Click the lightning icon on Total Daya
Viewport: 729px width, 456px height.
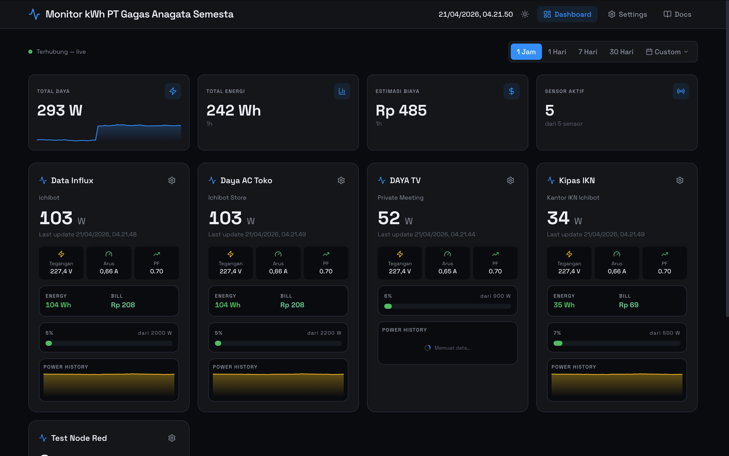click(x=173, y=91)
